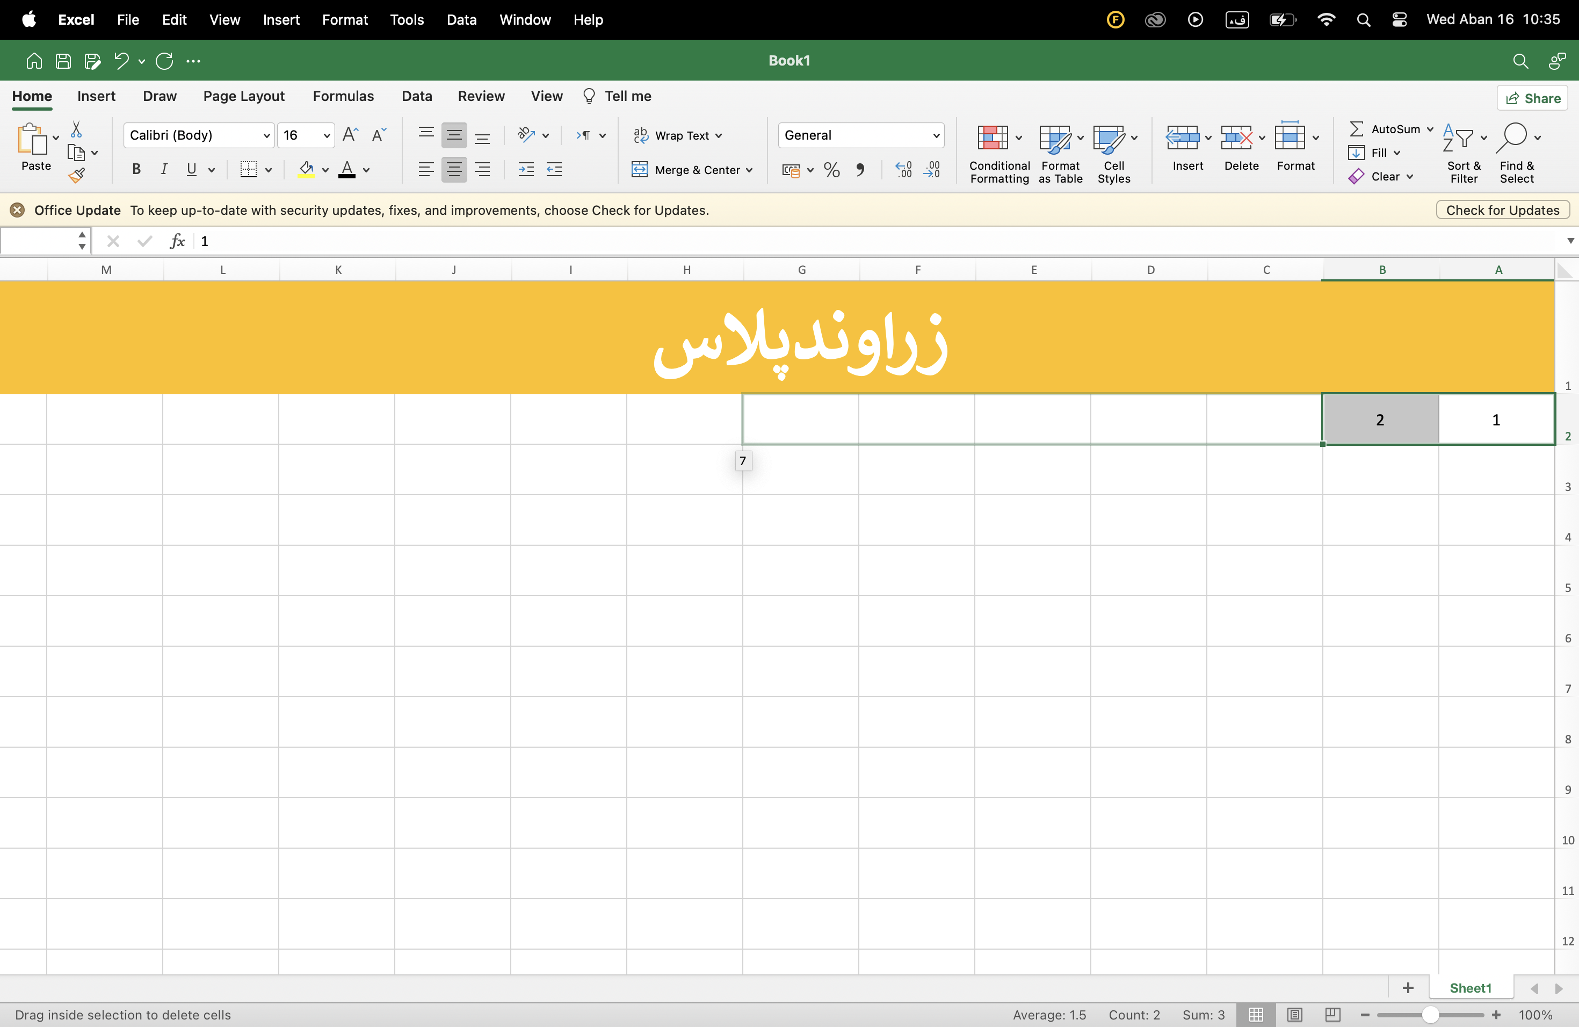Apply yellow fill color bucket
The image size is (1579, 1027).
306,170
